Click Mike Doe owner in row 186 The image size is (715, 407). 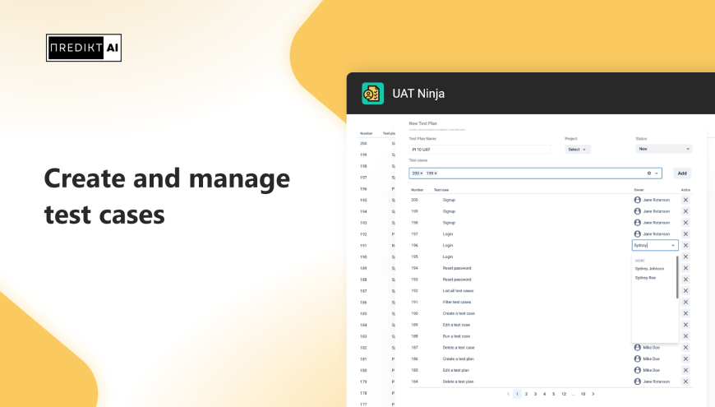(651, 359)
